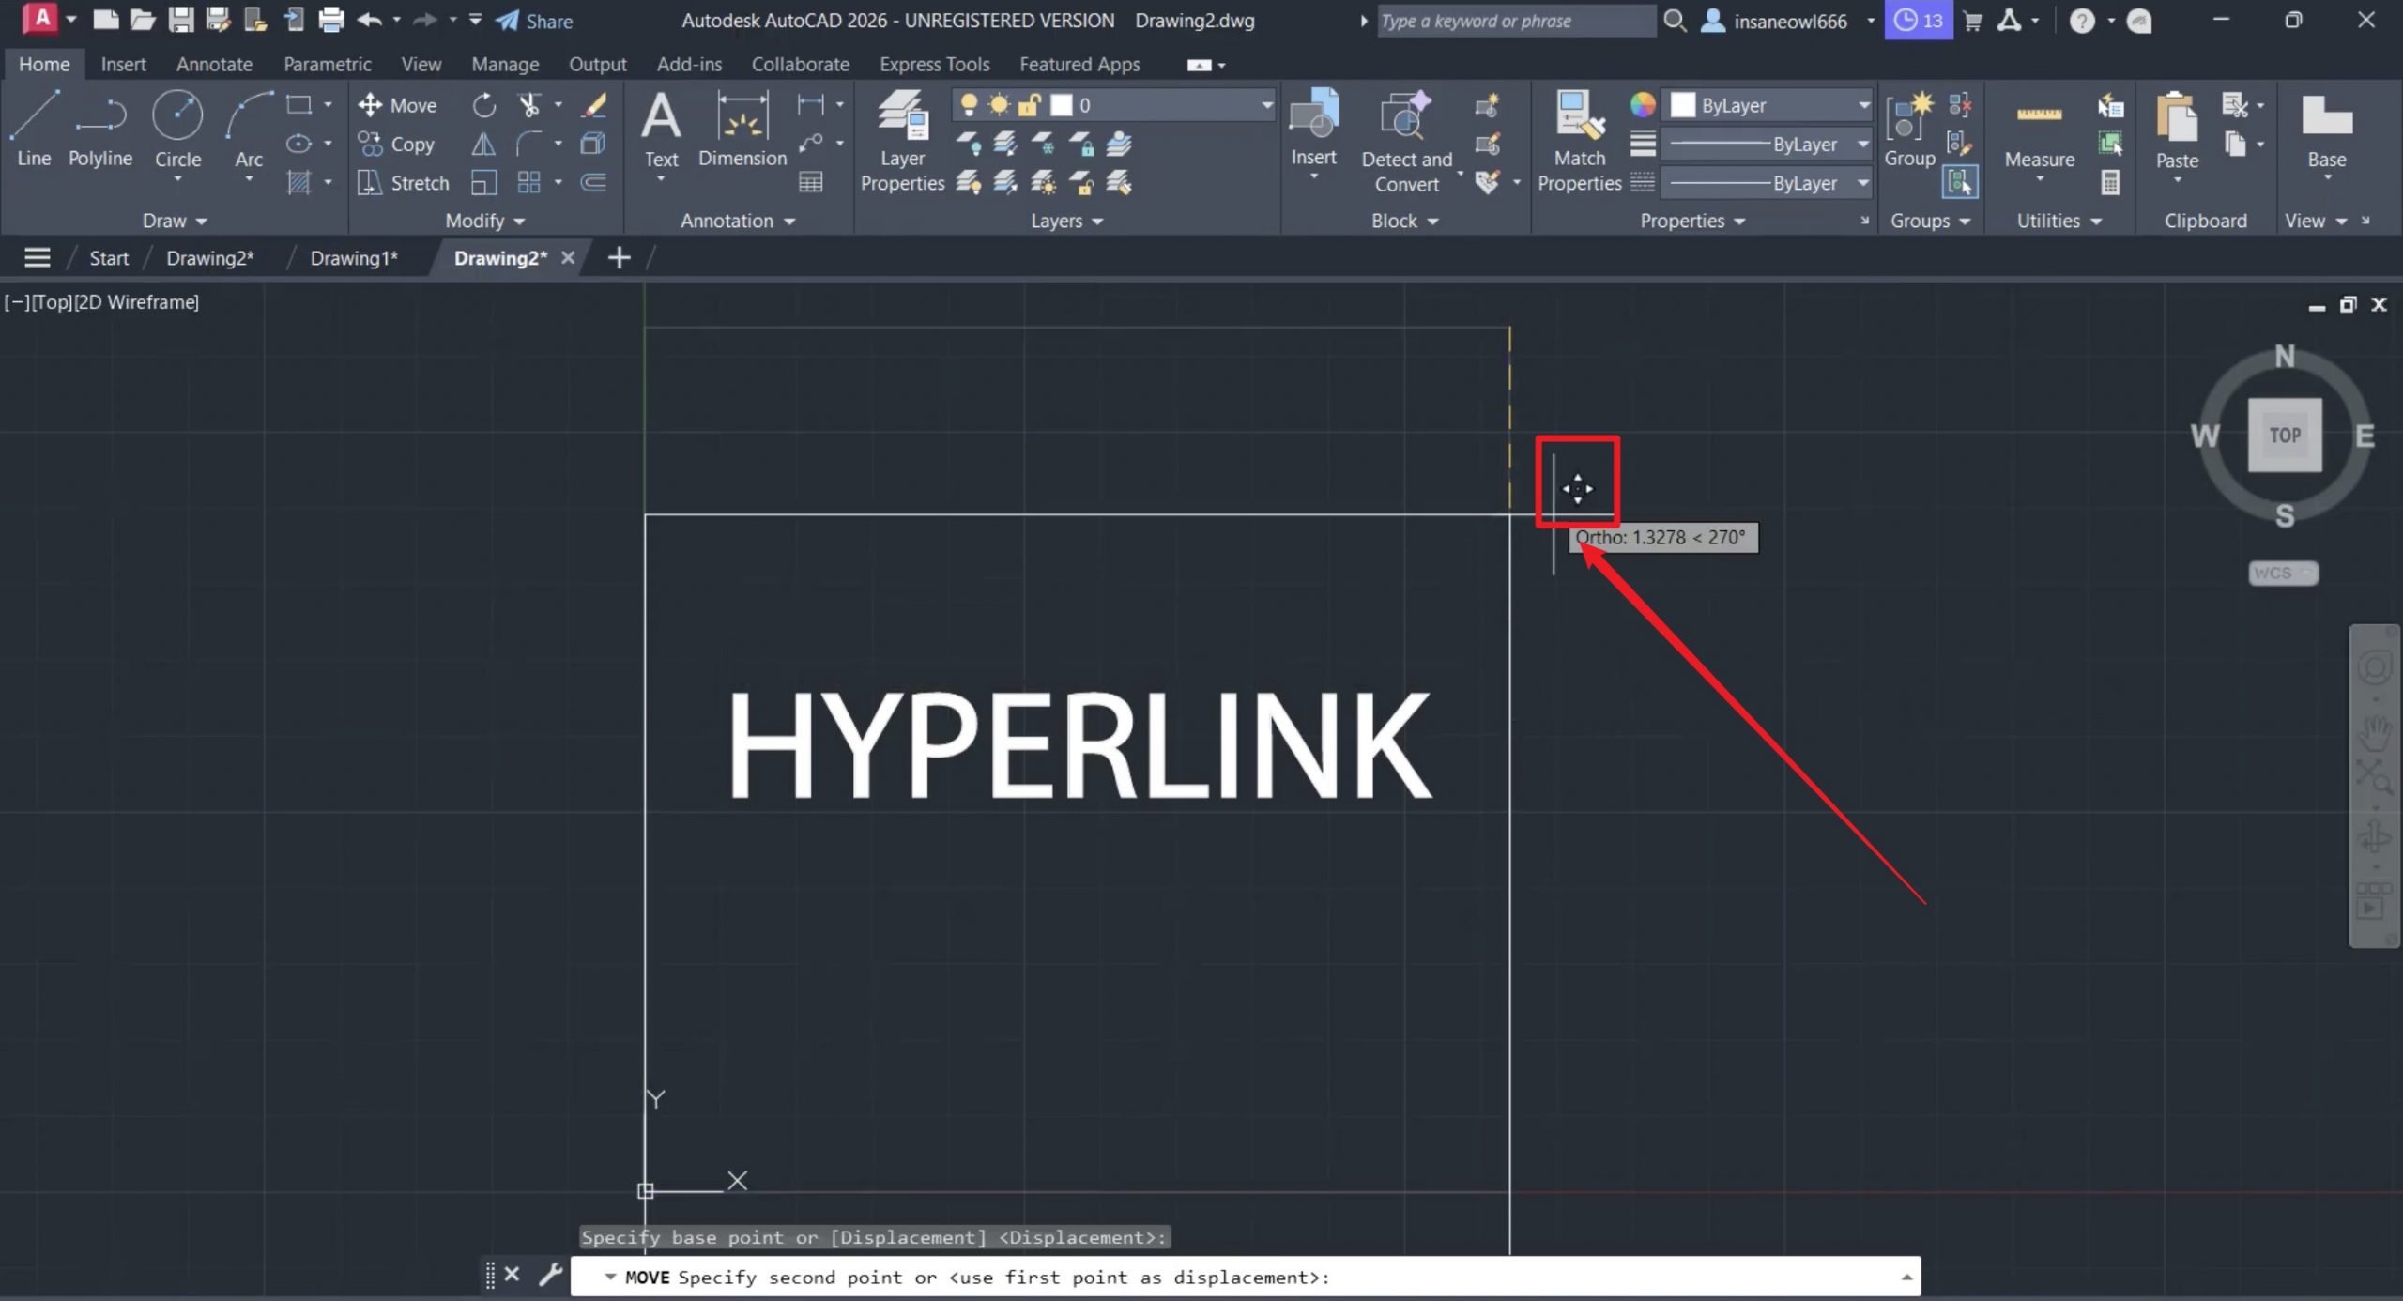Image resolution: width=2403 pixels, height=1301 pixels.
Task: Open the Parametric ribbon tab
Action: click(x=328, y=64)
